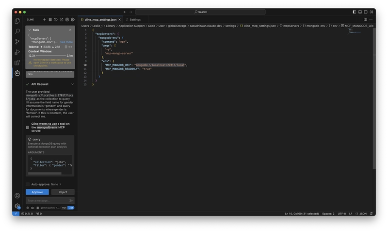Expand the Auto-approve options arrow

click(x=60, y=184)
